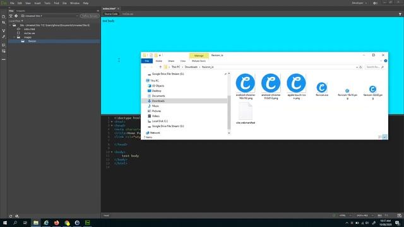Viewport: 404px width, 227px height.
Task: Click the Live View options icon in left toolbar
Action: pyautogui.click(x=3, y=31)
